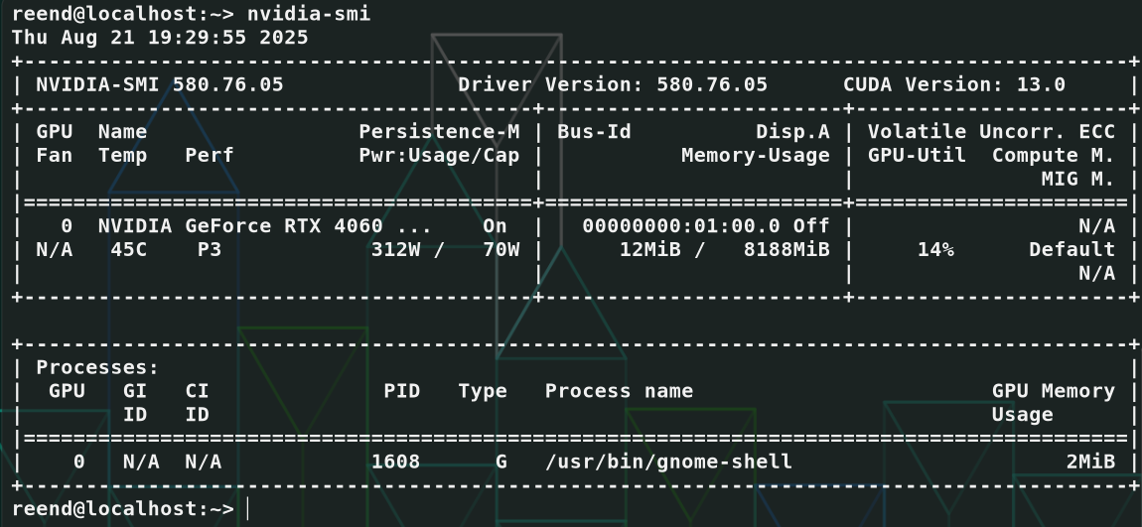Select the Process name column header
The height and width of the screenshot is (527, 1142).
(x=619, y=391)
